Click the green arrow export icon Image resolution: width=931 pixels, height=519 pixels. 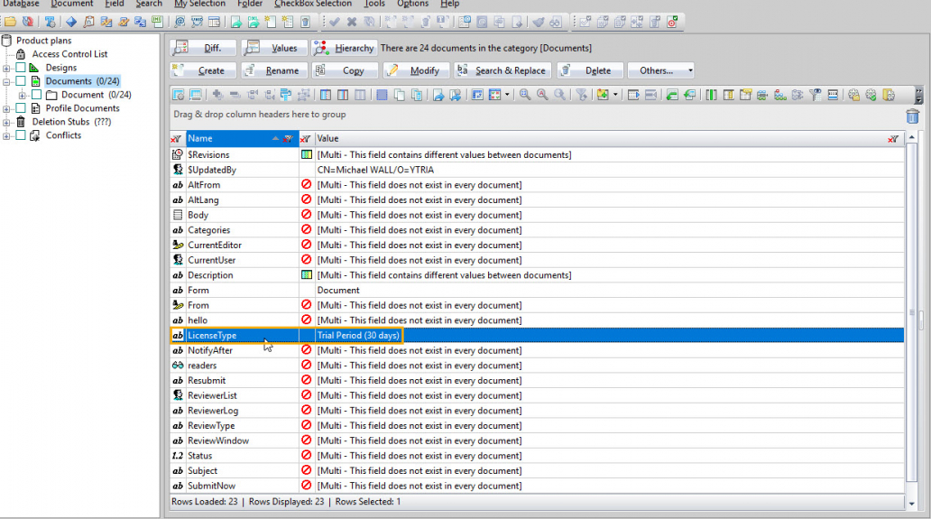click(236, 22)
